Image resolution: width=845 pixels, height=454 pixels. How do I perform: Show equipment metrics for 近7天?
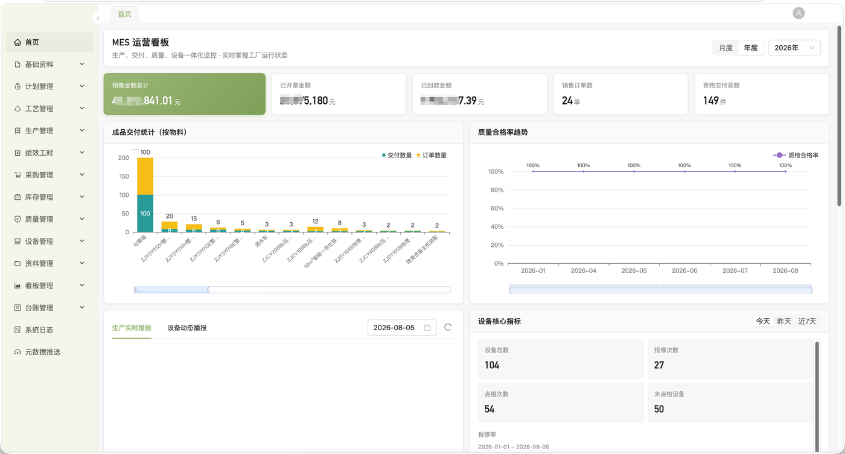tap(807, 321)
